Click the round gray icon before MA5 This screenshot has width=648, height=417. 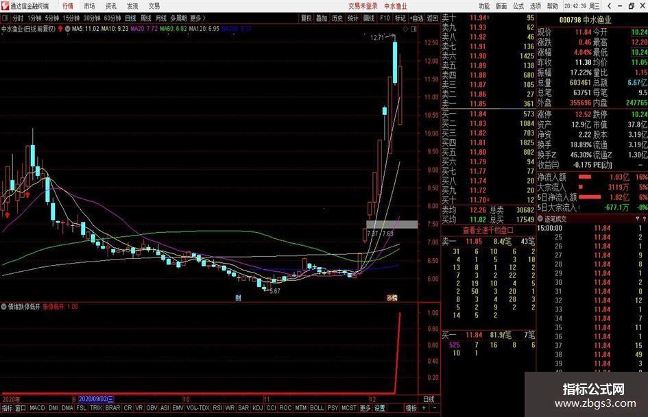(67, 29)
